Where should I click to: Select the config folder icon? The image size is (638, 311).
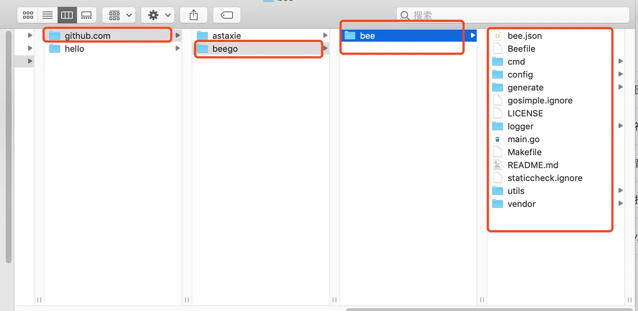tap(498, 74)
